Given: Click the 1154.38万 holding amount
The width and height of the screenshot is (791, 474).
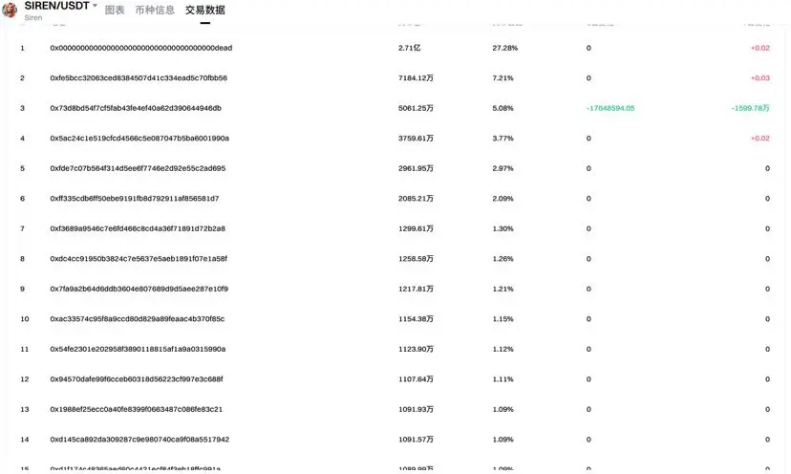Looking at the screenshot, I should (416, 318).
